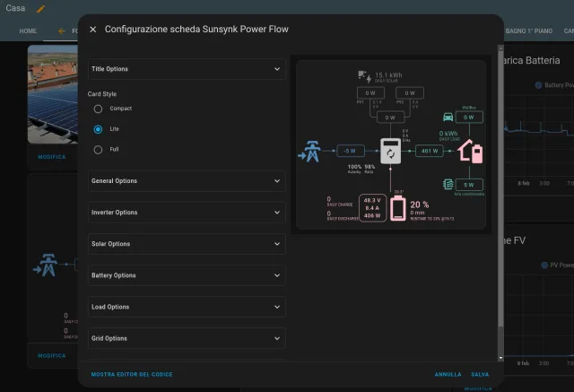
Task: Click MOSTRA EDITOR DEL CODICE button
Action: coord(132,374)
